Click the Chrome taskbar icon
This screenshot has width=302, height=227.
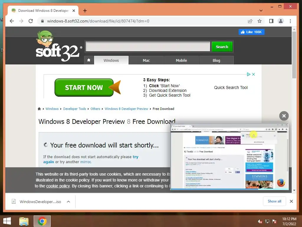tap(42, 221)
